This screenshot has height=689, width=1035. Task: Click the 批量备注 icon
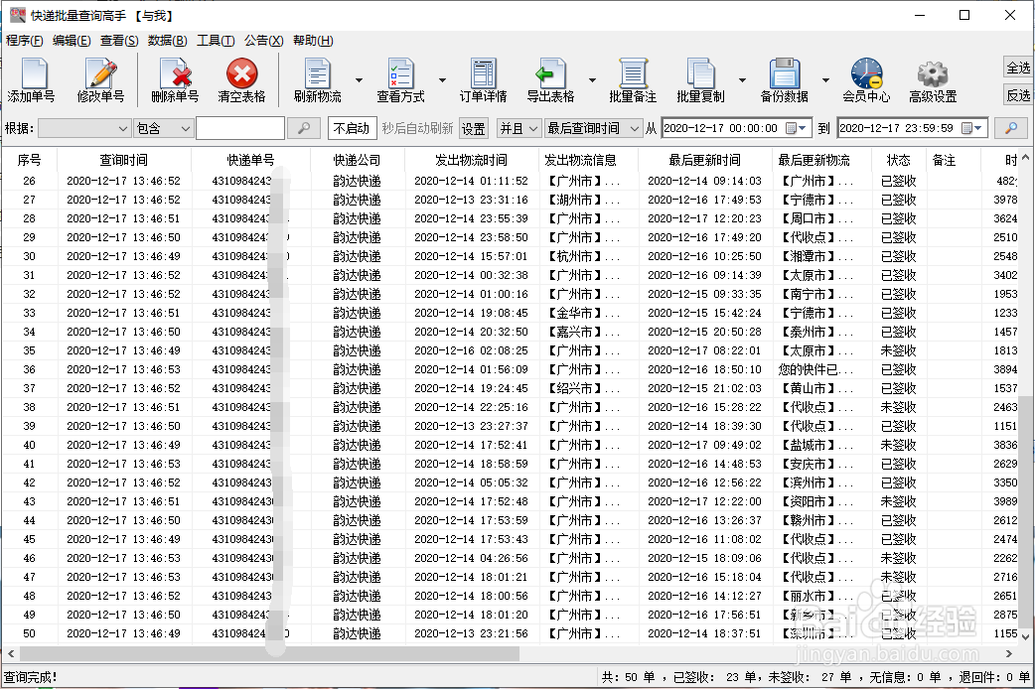[633, 79]
